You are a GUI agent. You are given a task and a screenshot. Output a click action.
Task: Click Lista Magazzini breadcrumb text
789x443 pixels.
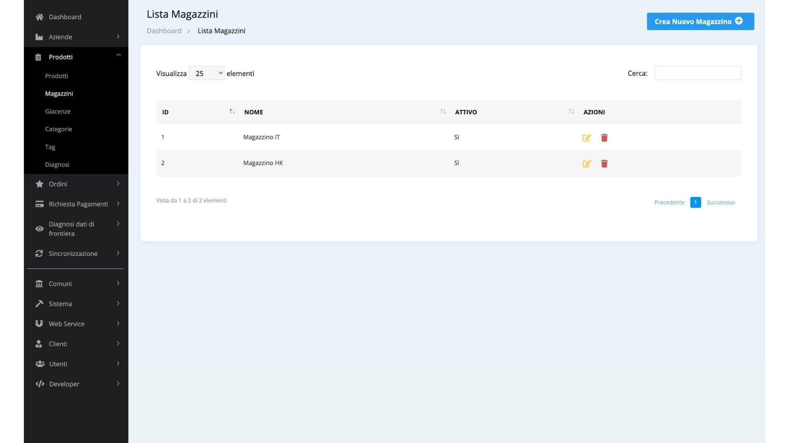click(x=221, y=31)
